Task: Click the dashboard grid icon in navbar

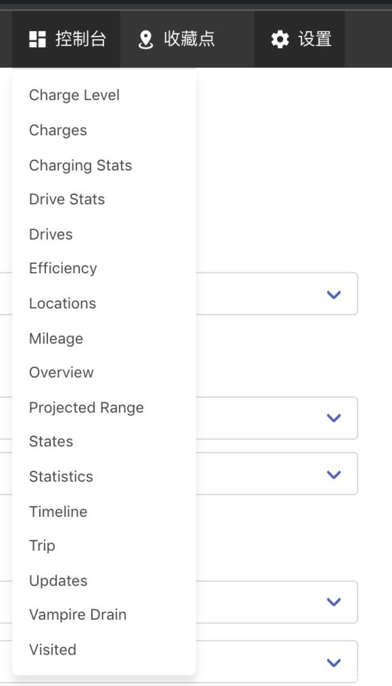Action: [x=37, y=39]
